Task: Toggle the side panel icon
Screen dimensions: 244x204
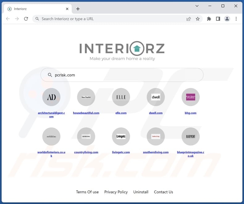Action: pos(218,19)
